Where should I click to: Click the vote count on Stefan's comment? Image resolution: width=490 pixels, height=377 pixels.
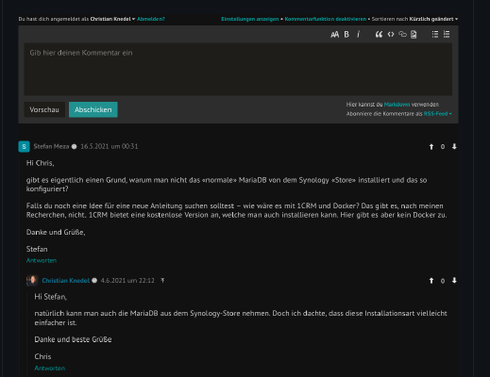(x=443, y=147)
